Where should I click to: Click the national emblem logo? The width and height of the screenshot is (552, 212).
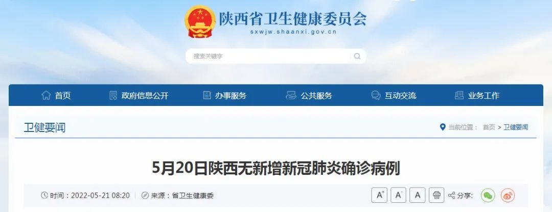pyautogui.click(x=200, y=22)
